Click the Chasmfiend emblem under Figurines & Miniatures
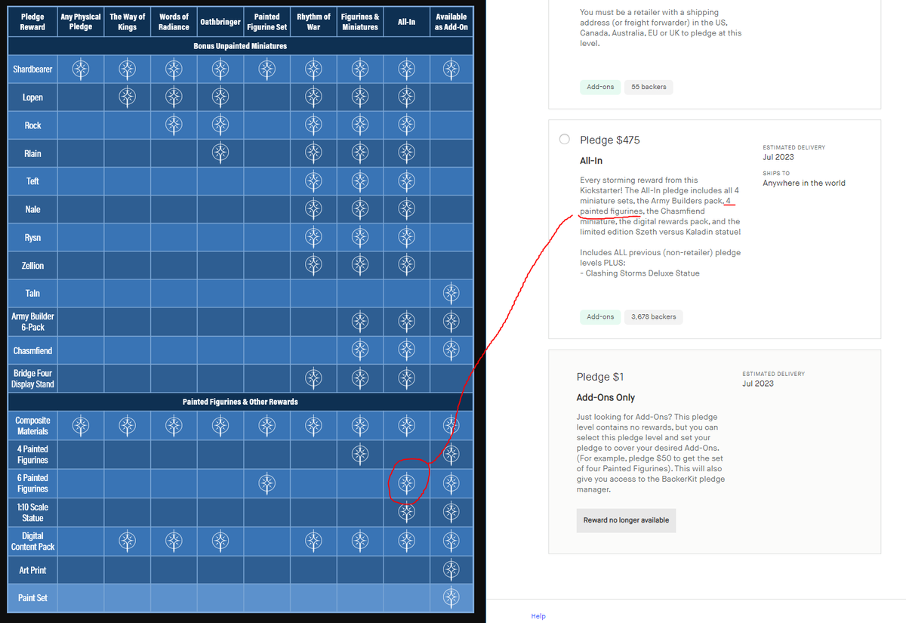Viewport: 906px width, 623px height. pos(360,350)
